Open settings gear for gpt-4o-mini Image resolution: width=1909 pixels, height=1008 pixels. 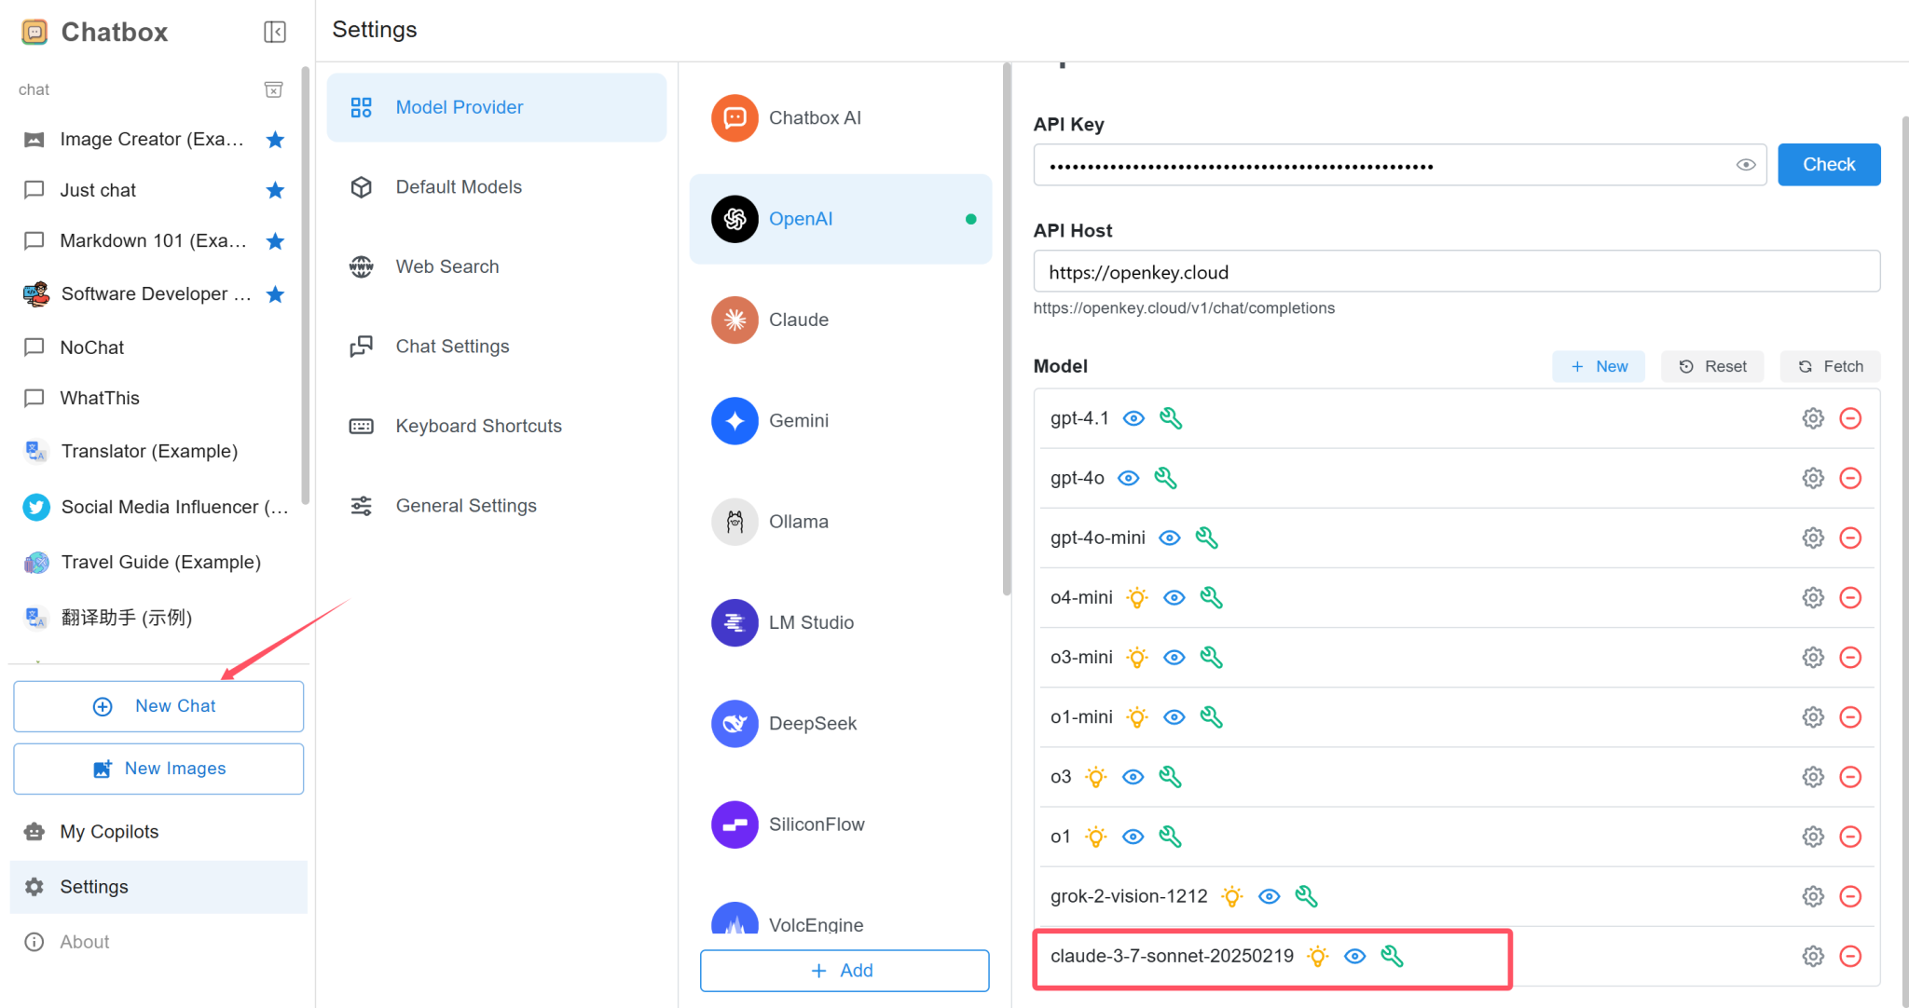coord(1813,538)
